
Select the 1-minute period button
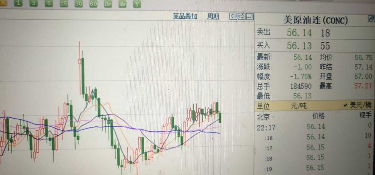[19, 4]
